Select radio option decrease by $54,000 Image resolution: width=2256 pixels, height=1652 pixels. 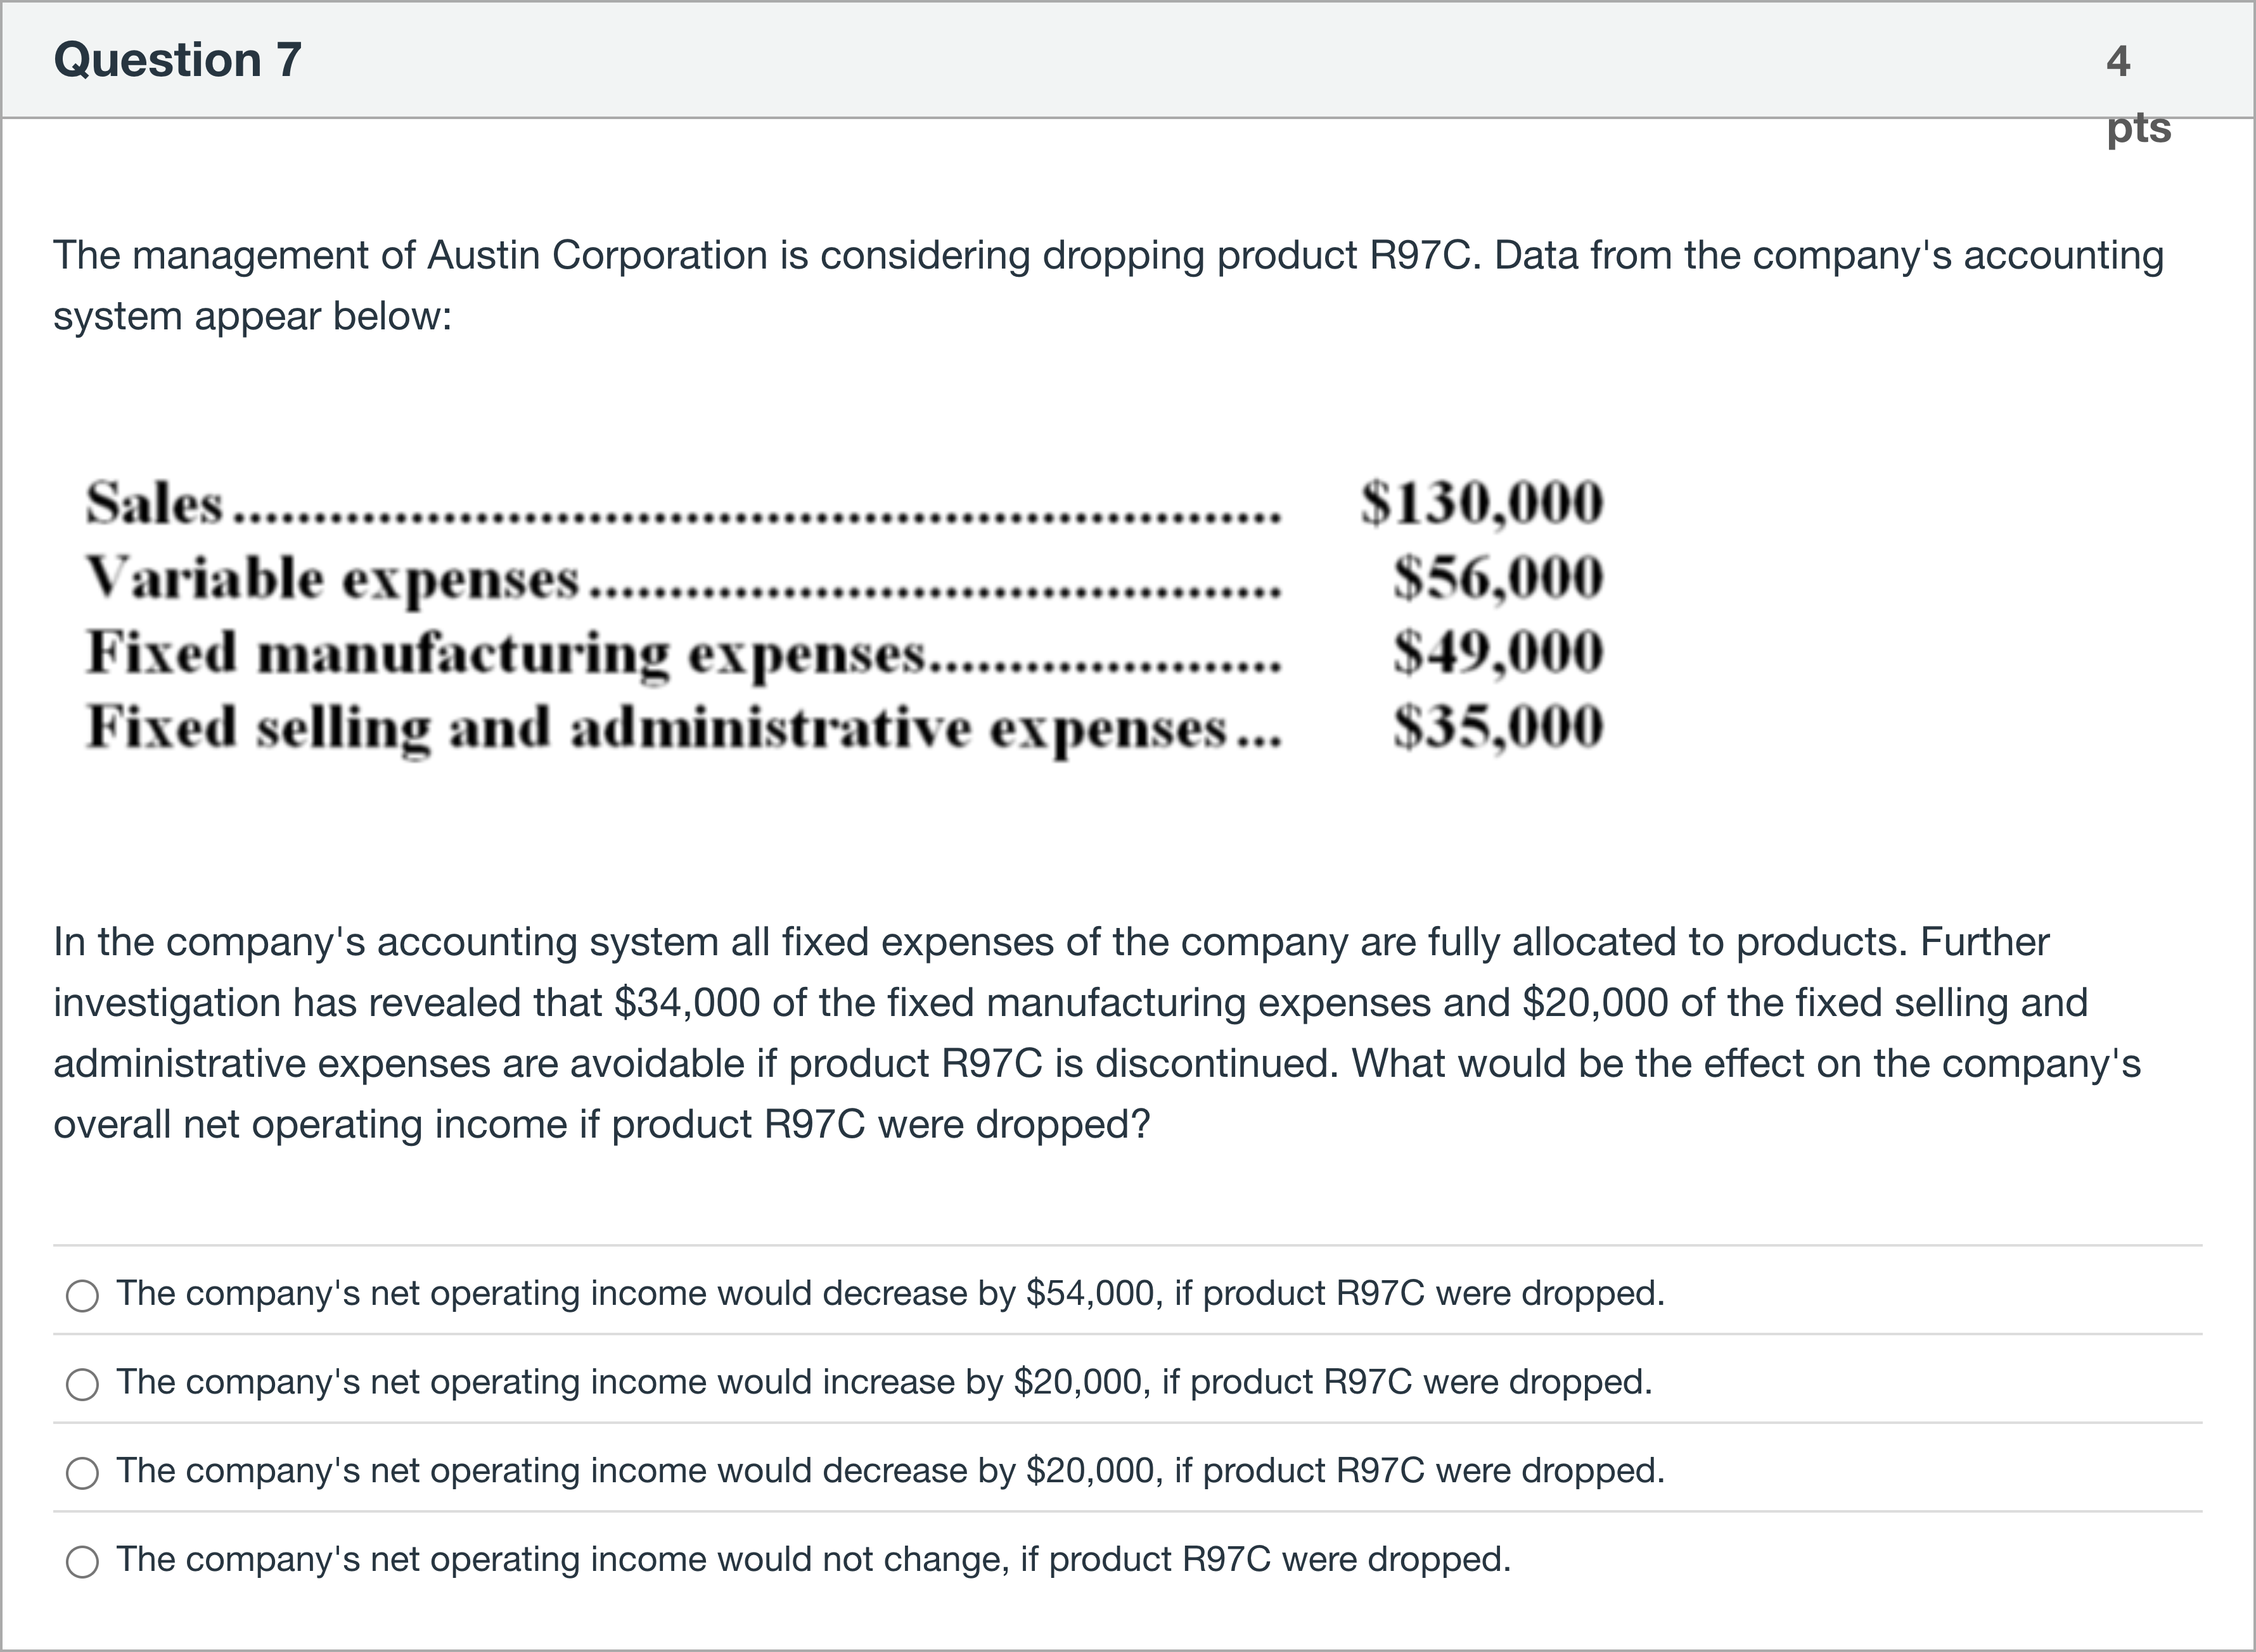(x=82, y=1296)
